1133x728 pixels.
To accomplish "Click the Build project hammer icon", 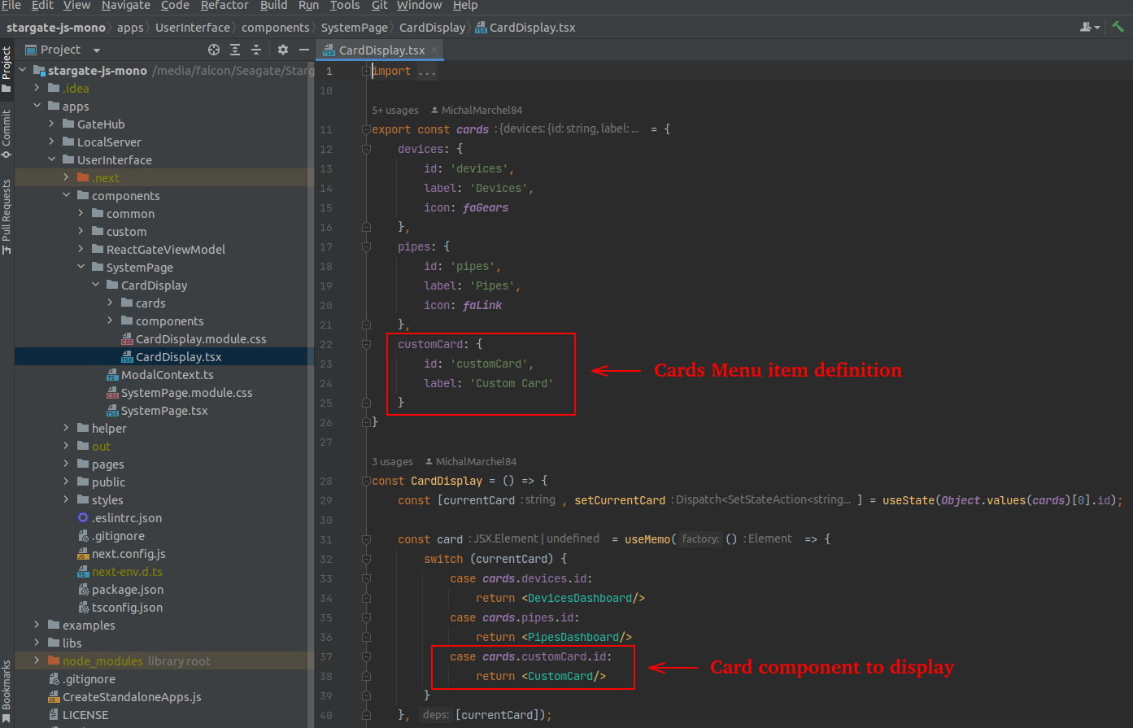I will [x=1118, y=27].
